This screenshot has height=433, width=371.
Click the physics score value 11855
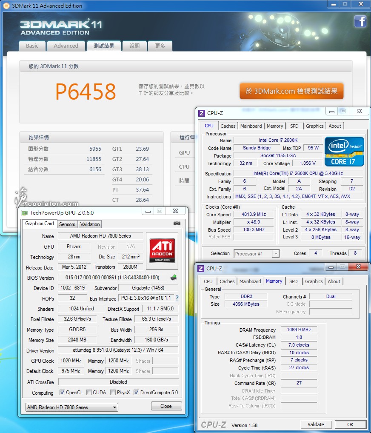coord(94,159)
